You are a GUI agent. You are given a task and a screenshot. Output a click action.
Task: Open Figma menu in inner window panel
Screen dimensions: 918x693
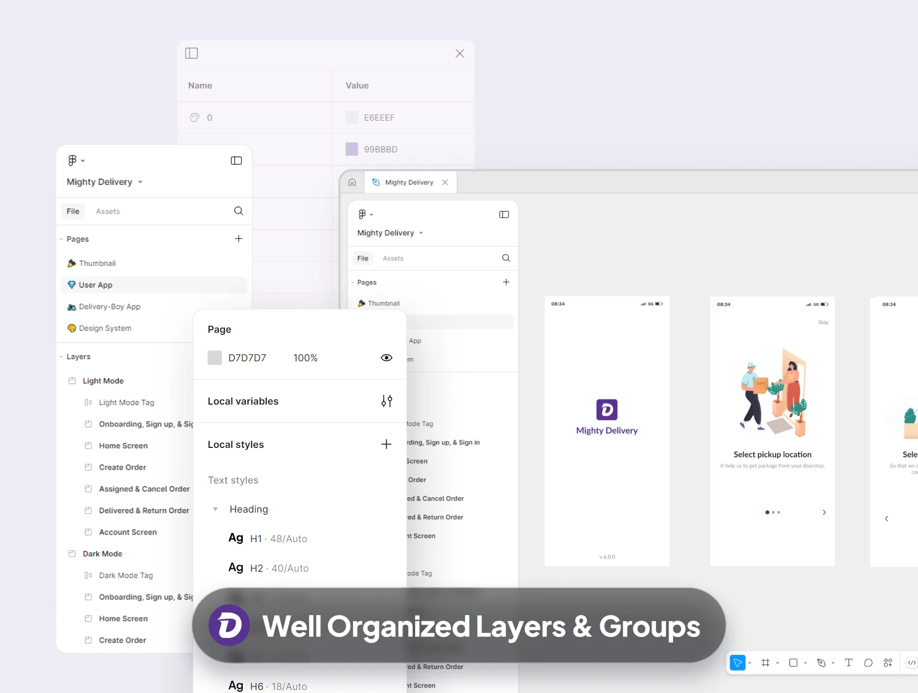(x=365, y=215)
